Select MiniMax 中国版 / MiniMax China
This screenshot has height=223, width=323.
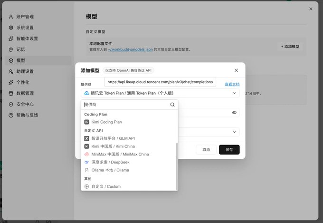129,154
